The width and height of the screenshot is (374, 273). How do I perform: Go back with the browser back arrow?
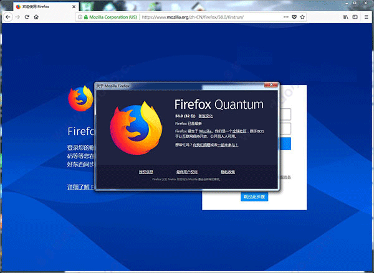point(8,17)
